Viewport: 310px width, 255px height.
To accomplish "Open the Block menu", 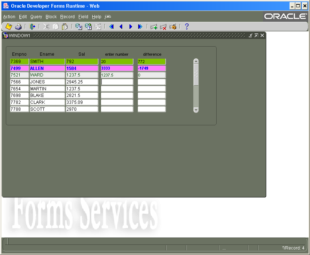I will click(51, 17).
